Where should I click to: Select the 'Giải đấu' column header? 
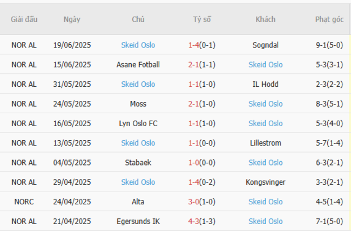pos(24,19)
